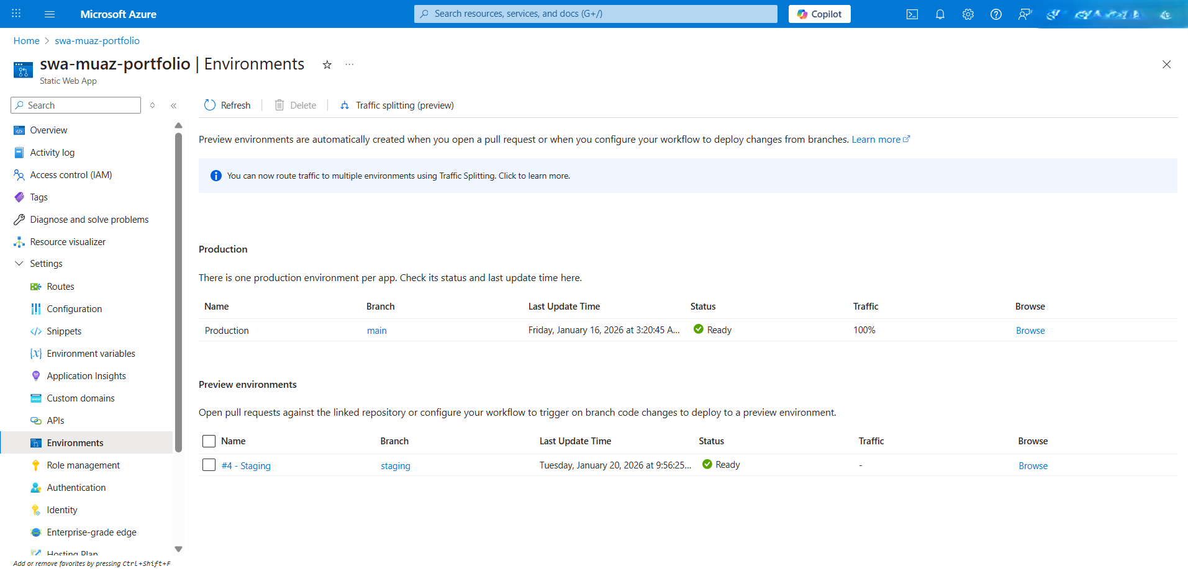1188x569 pixels.
Task: Open the ellipsis menu next to Environments title
Action: [349, 64]
